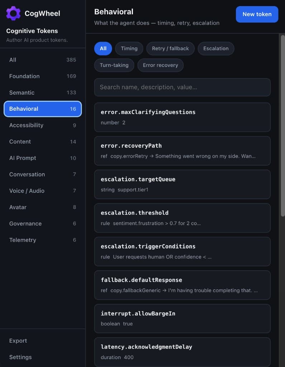Image resolution: width=285 pixels, height=367 pixels.
Task: Open the Telemetry category
Action: point(43,240)
